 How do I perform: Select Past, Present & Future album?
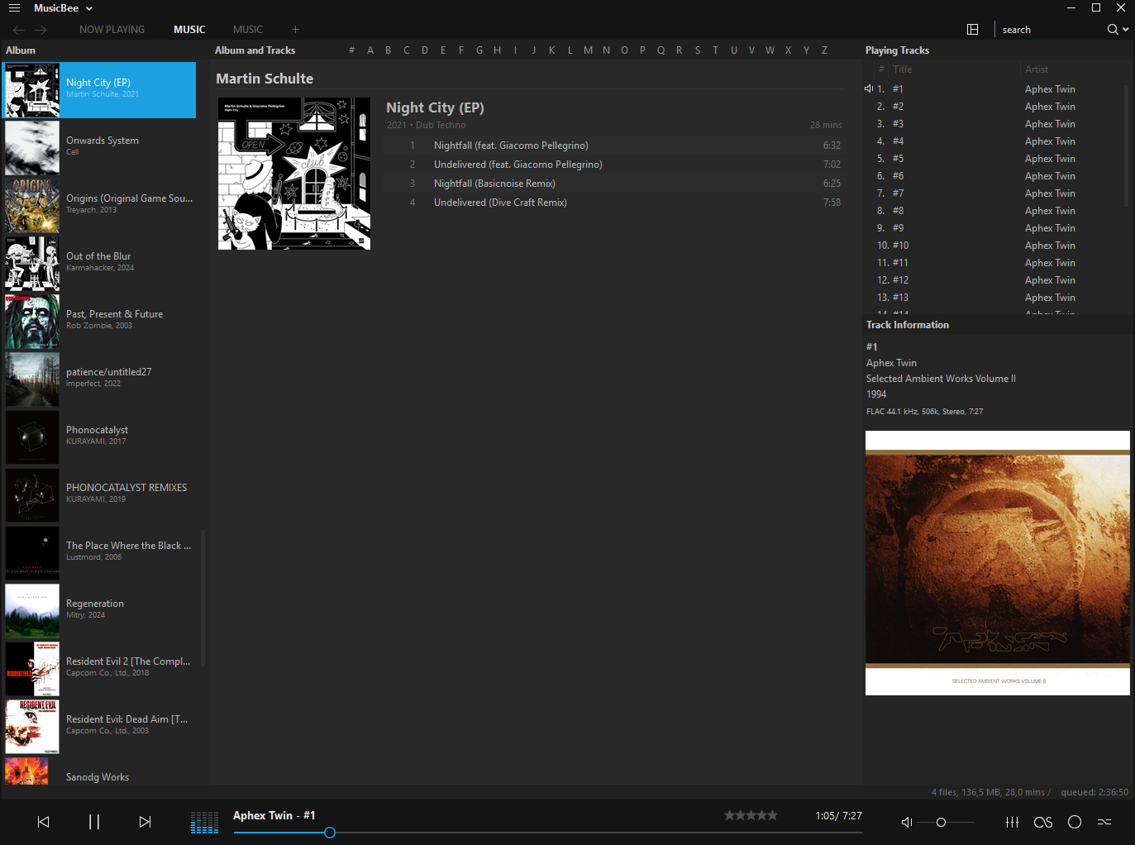pos(99,322)
